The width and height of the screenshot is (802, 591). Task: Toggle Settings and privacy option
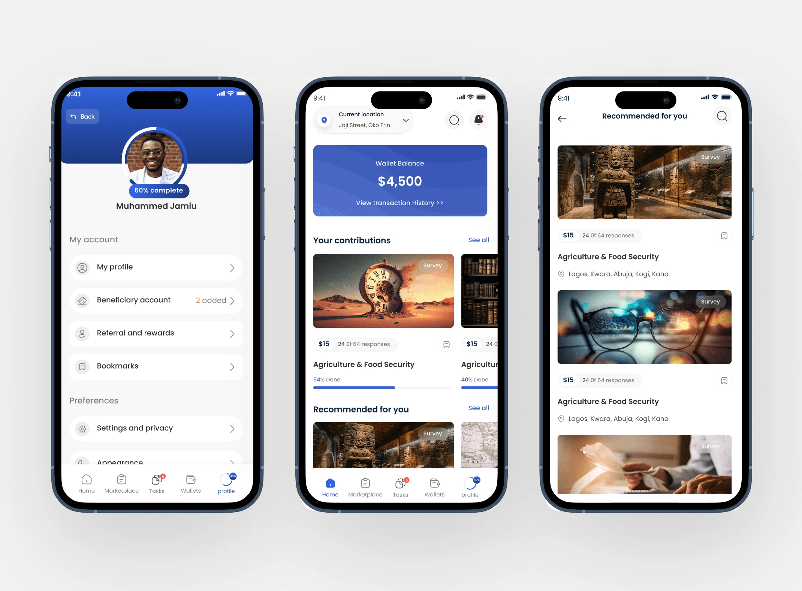(154, 428)
